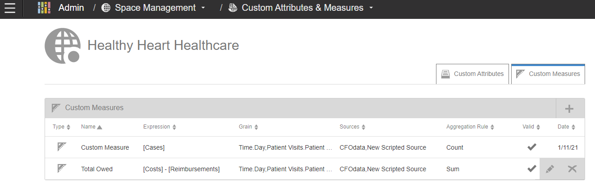Go to the Admin breadcrumb link
Screen dimensions: 595x191
point(71,8)
